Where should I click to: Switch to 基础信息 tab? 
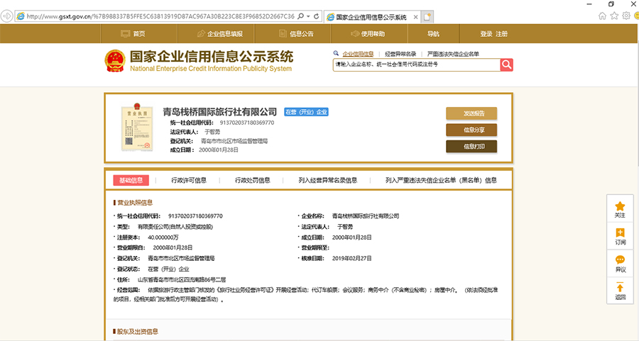point(131,180)
